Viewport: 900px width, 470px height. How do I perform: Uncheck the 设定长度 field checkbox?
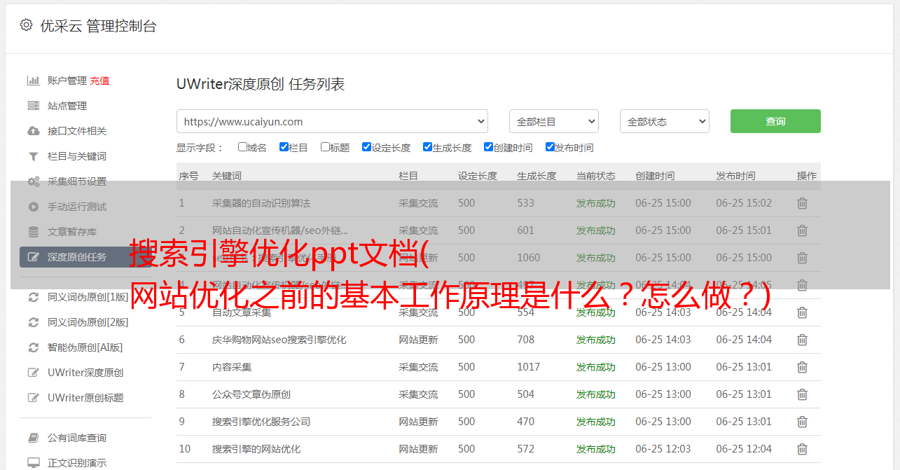pyautogui.click(x=366, y=147)
